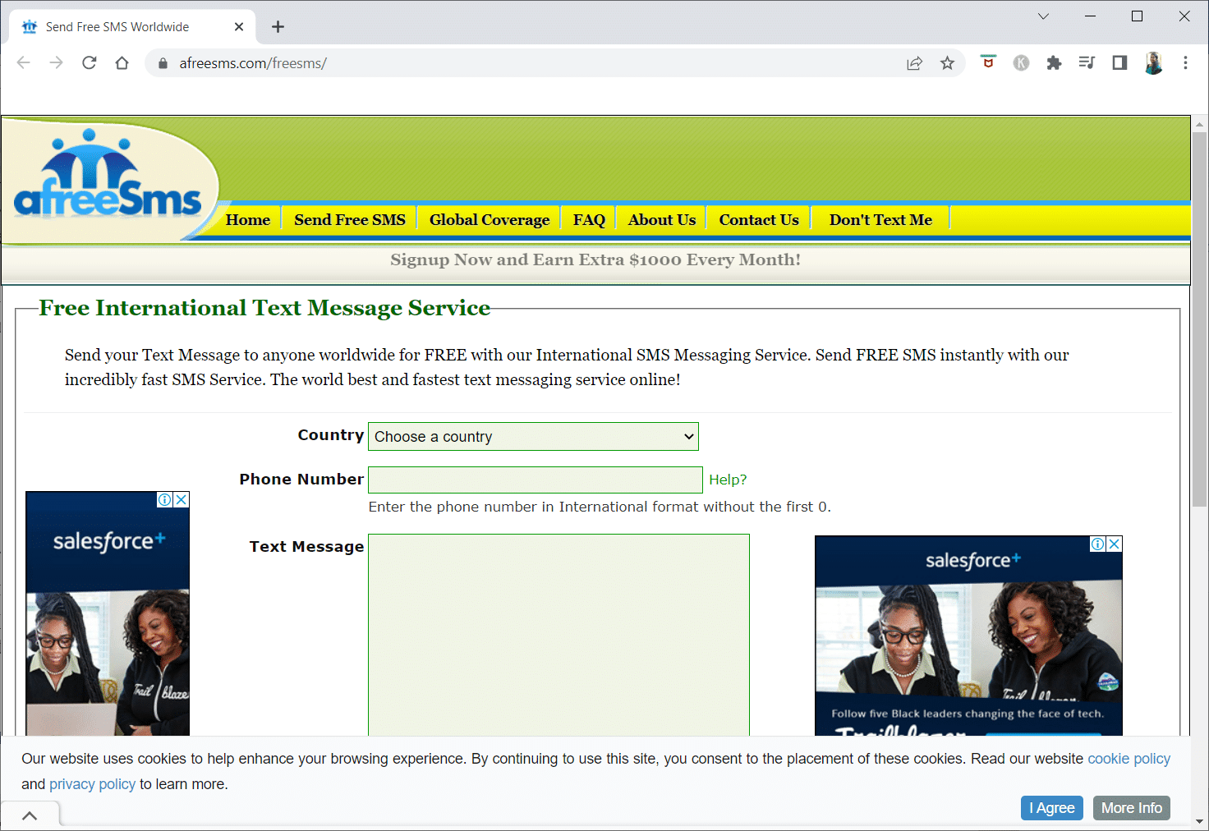The width and height of the screenshot is (1209, 831).
Task: View site information lock icon
Action: [x=163, y=63]
